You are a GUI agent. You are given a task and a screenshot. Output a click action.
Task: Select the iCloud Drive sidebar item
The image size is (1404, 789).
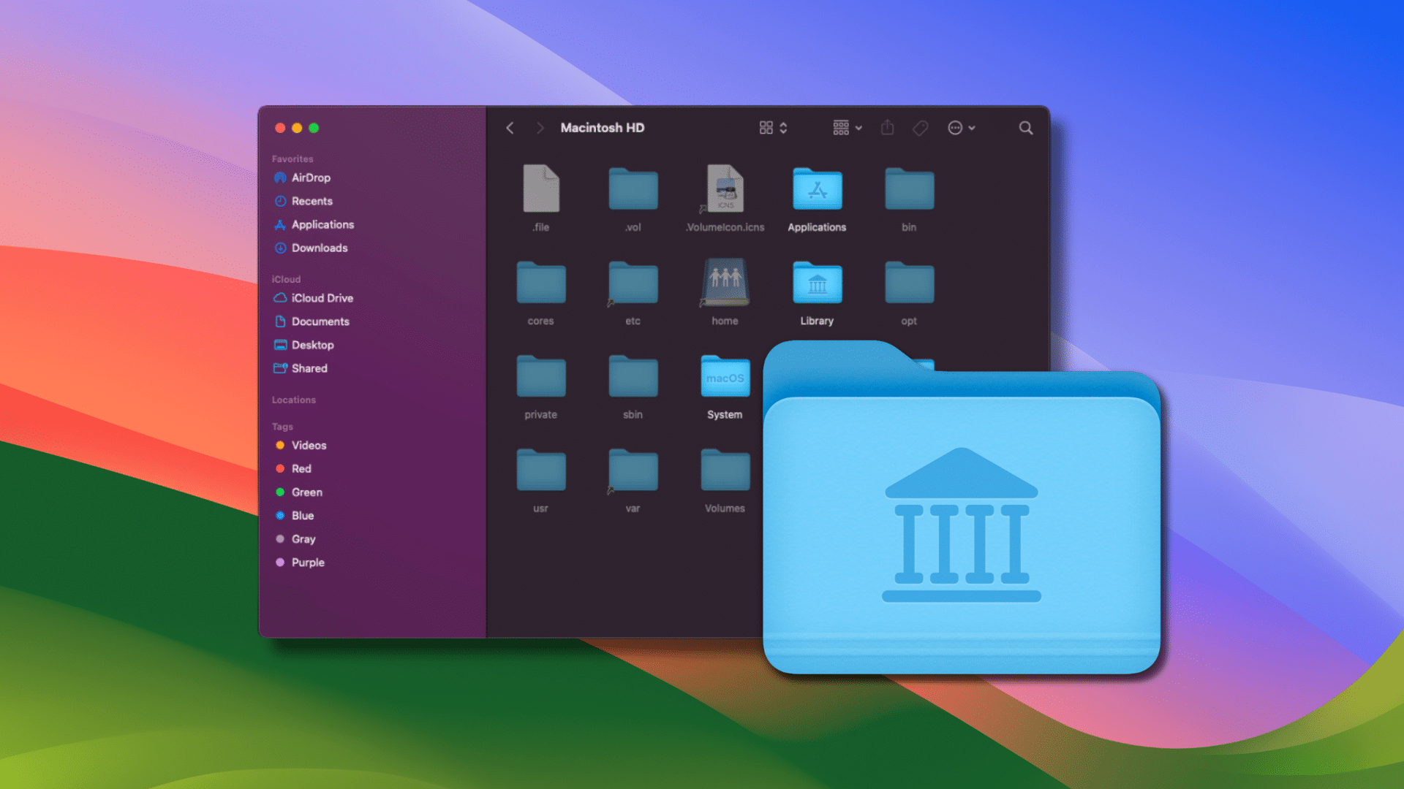pyautogui.click(x=323, y=297)
